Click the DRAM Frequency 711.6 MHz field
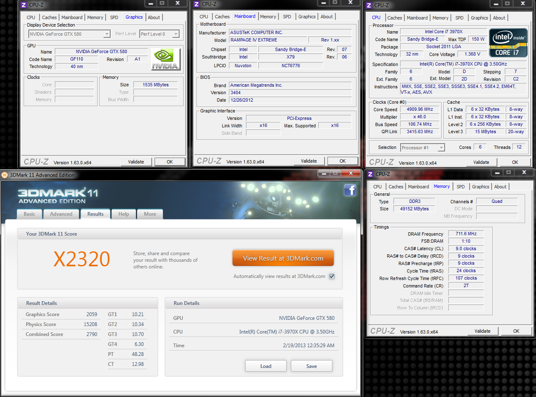 (466, 234)
